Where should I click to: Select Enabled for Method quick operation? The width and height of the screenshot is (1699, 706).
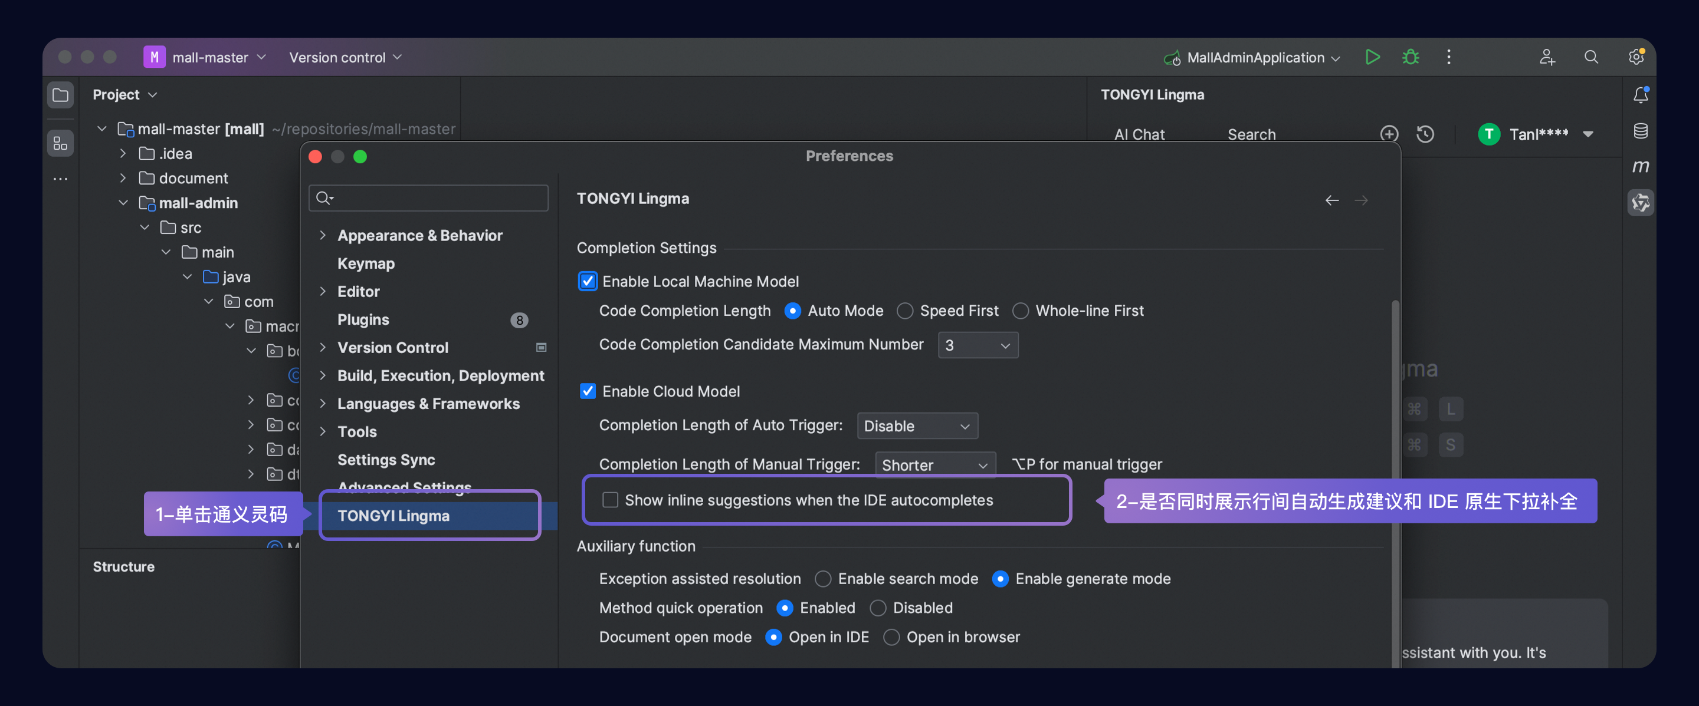784,608
